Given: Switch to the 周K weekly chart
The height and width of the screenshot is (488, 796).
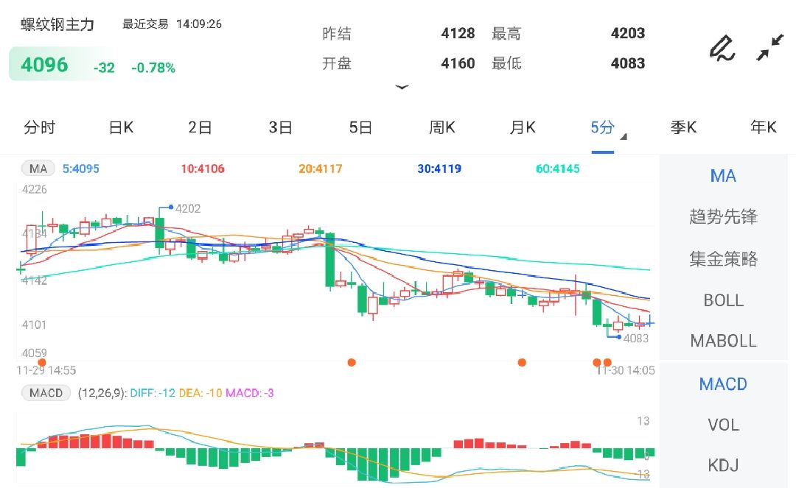Looking at the screenshot, I should [441, 127].
